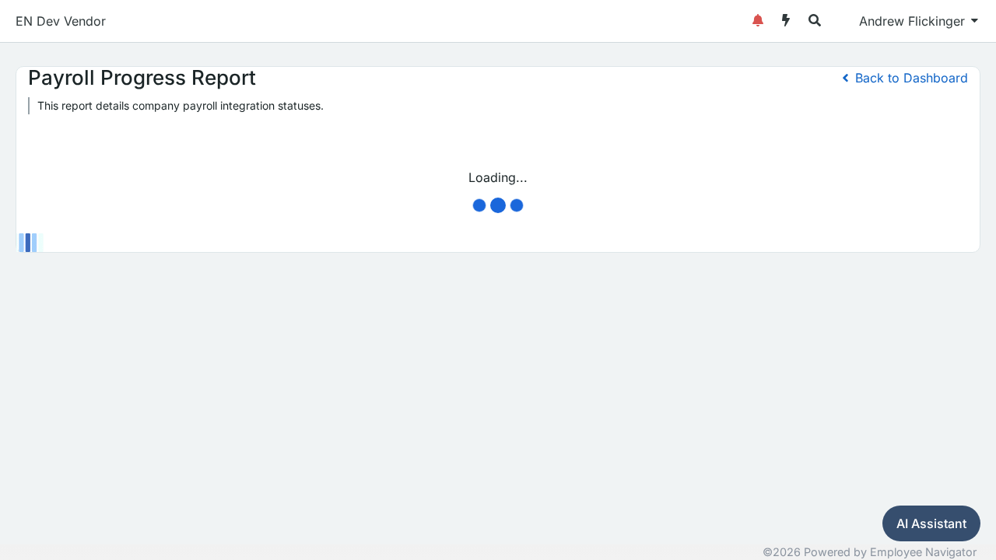The height and width of the screenshot is (560, 996).
Task: Click the lightning bolt quick actions icon
Action: point(786,21)
